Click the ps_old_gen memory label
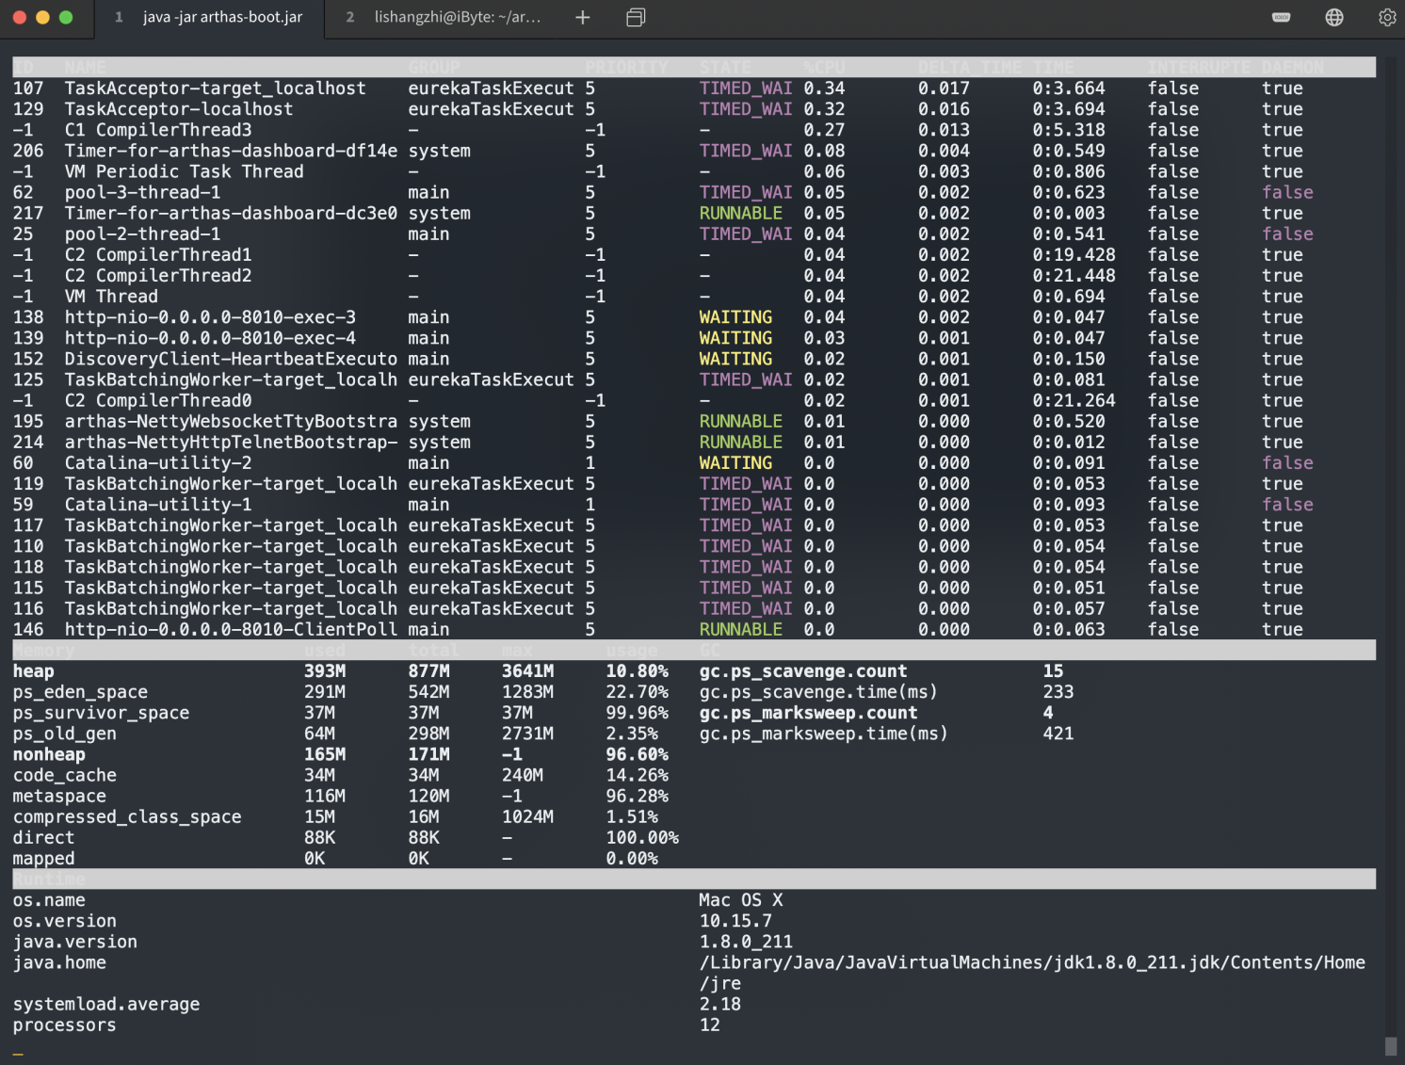This screenshot has width=1405, height=1065. click(65, 734)
